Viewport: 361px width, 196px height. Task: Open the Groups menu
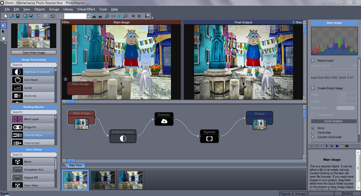coord(54,9)
